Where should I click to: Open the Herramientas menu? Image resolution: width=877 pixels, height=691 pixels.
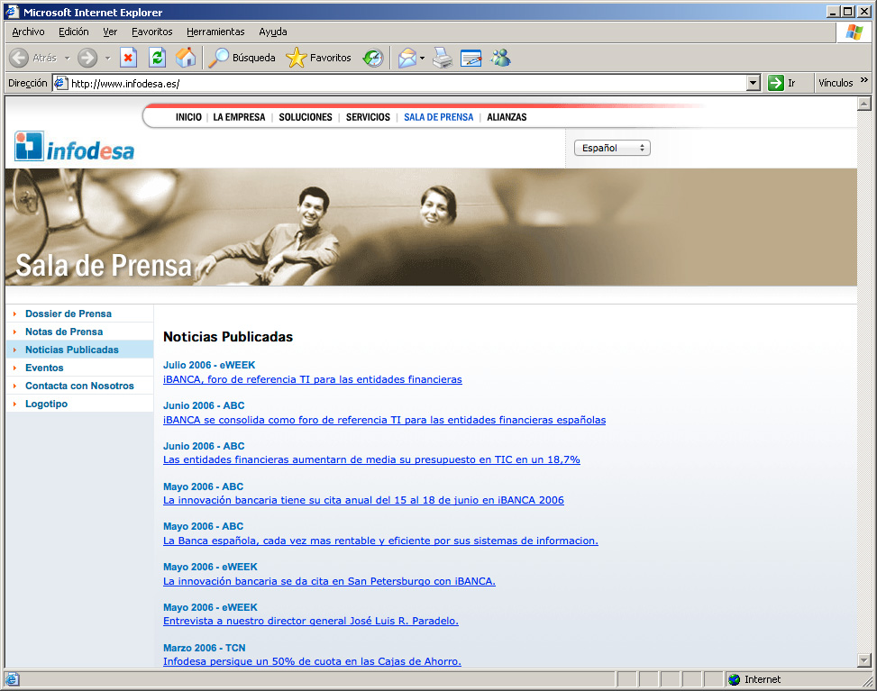(x=215, y=32)
